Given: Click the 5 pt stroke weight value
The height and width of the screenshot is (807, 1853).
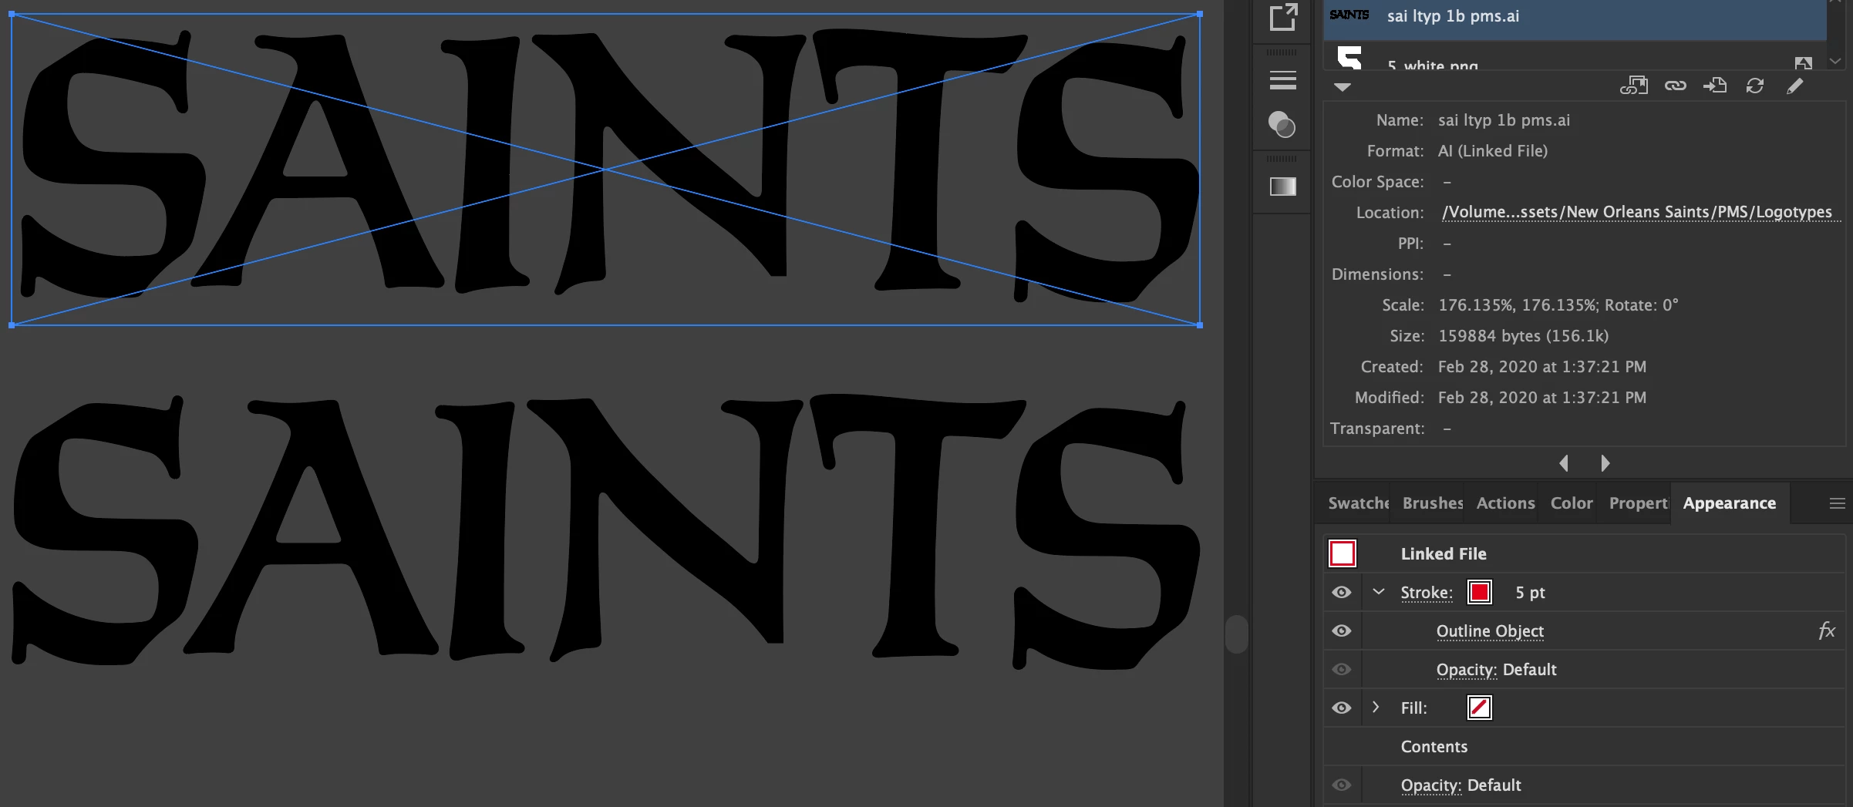Looking at the screenshot, I should click(x=1531, y=593).
